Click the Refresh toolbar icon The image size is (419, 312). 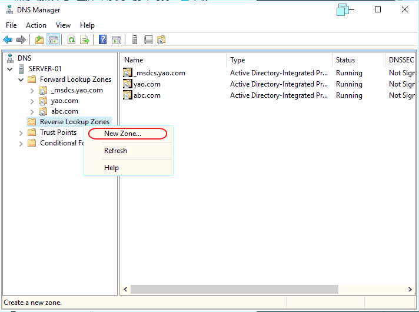pyautogui.click(x=71, y=40)
